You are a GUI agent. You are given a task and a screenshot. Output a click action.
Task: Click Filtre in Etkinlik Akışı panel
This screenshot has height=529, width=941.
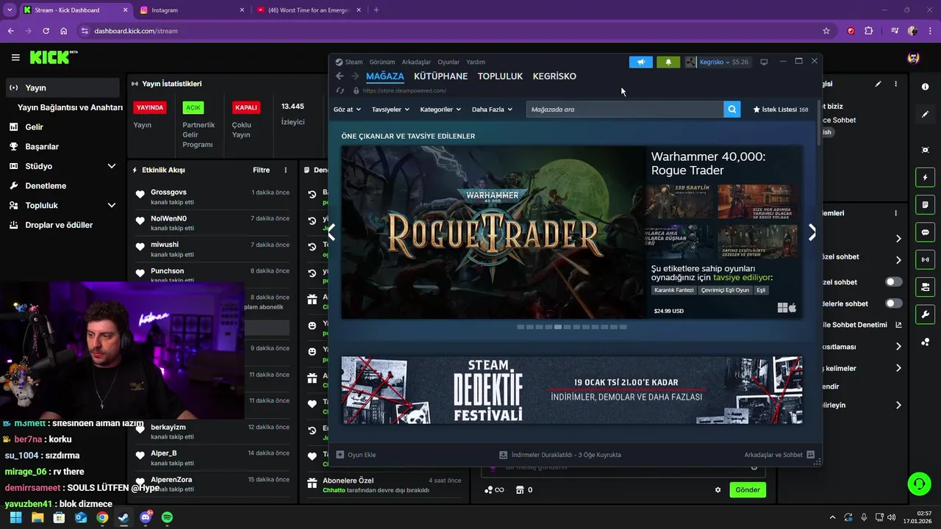pos(261,170)
